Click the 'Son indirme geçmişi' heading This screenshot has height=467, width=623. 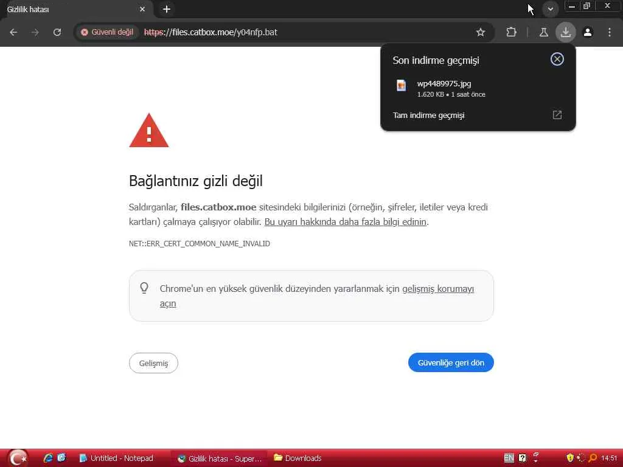click(x=436, y=60)
